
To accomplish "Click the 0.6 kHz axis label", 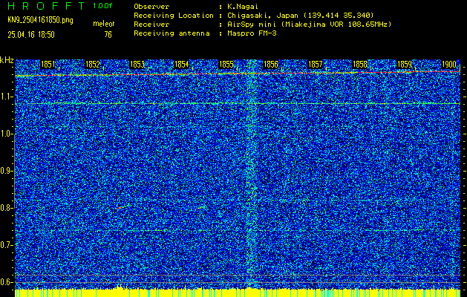I will (6, 282).
